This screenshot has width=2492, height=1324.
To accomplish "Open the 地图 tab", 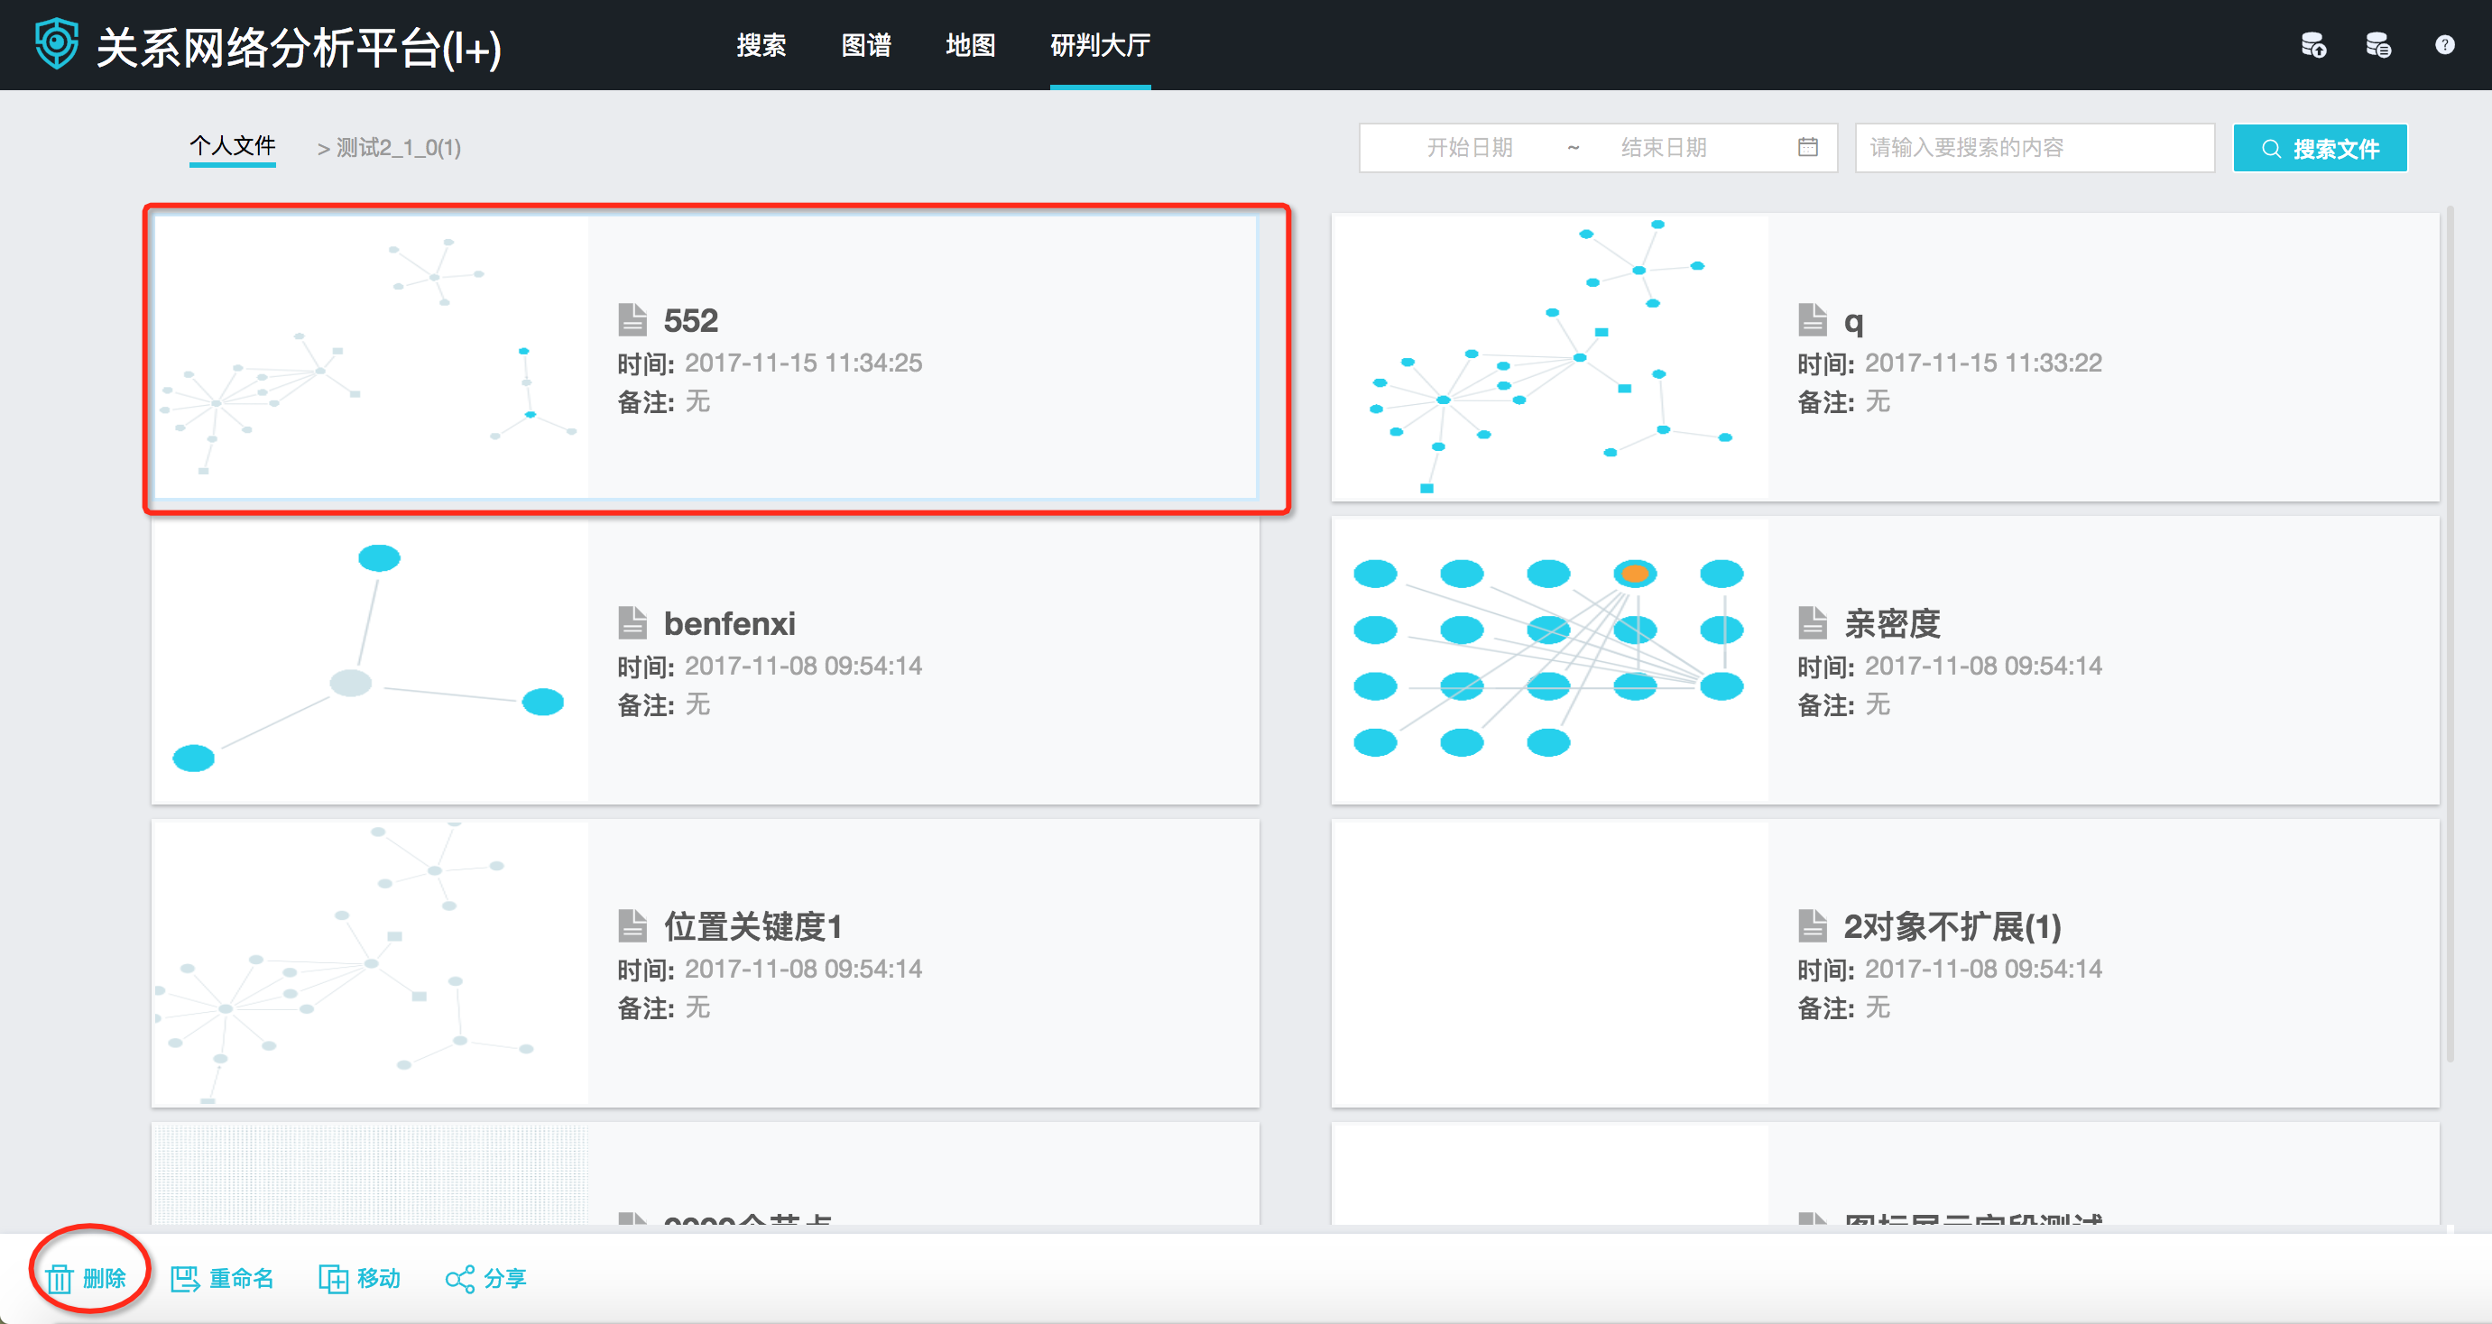I will coord(970,44).
